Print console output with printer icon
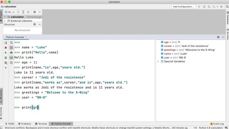 (11, 53)
